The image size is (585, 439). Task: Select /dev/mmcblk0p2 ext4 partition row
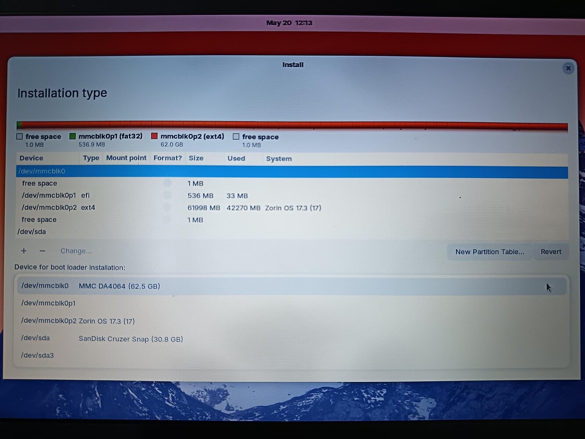292,208
